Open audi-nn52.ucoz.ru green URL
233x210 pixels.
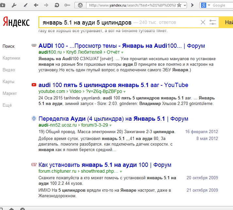point(57,125)
